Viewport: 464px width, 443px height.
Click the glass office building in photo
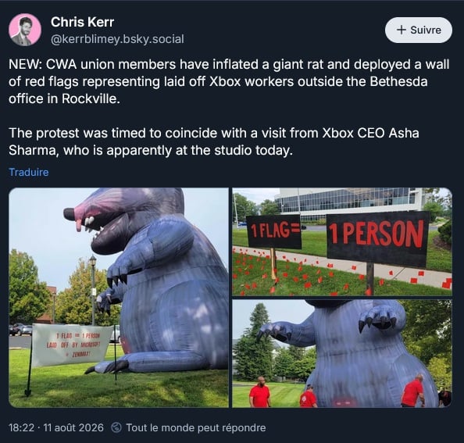[x=349, y=202]
